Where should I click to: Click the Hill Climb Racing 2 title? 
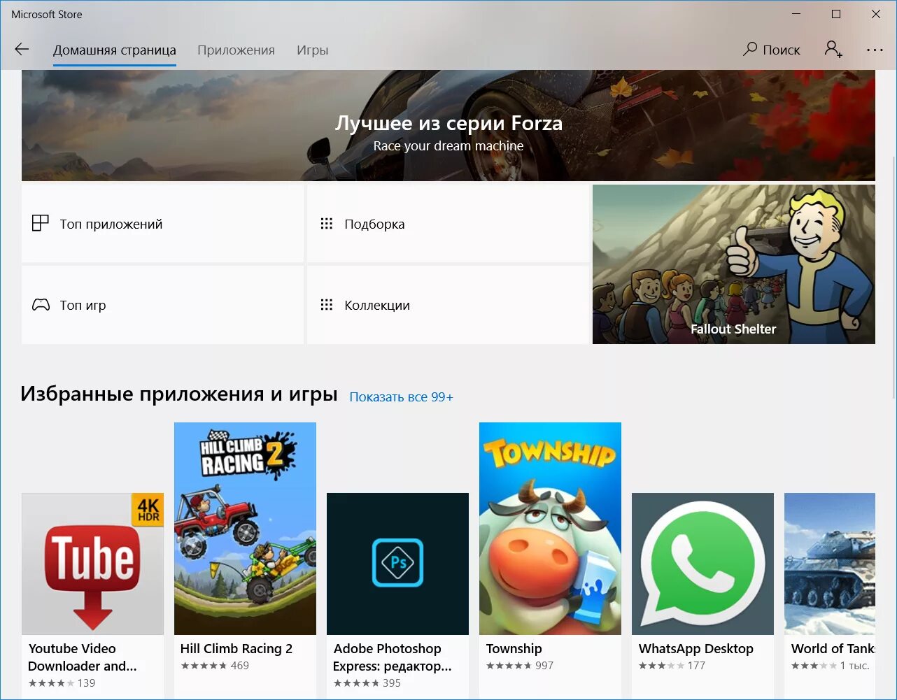pos(236,648)
